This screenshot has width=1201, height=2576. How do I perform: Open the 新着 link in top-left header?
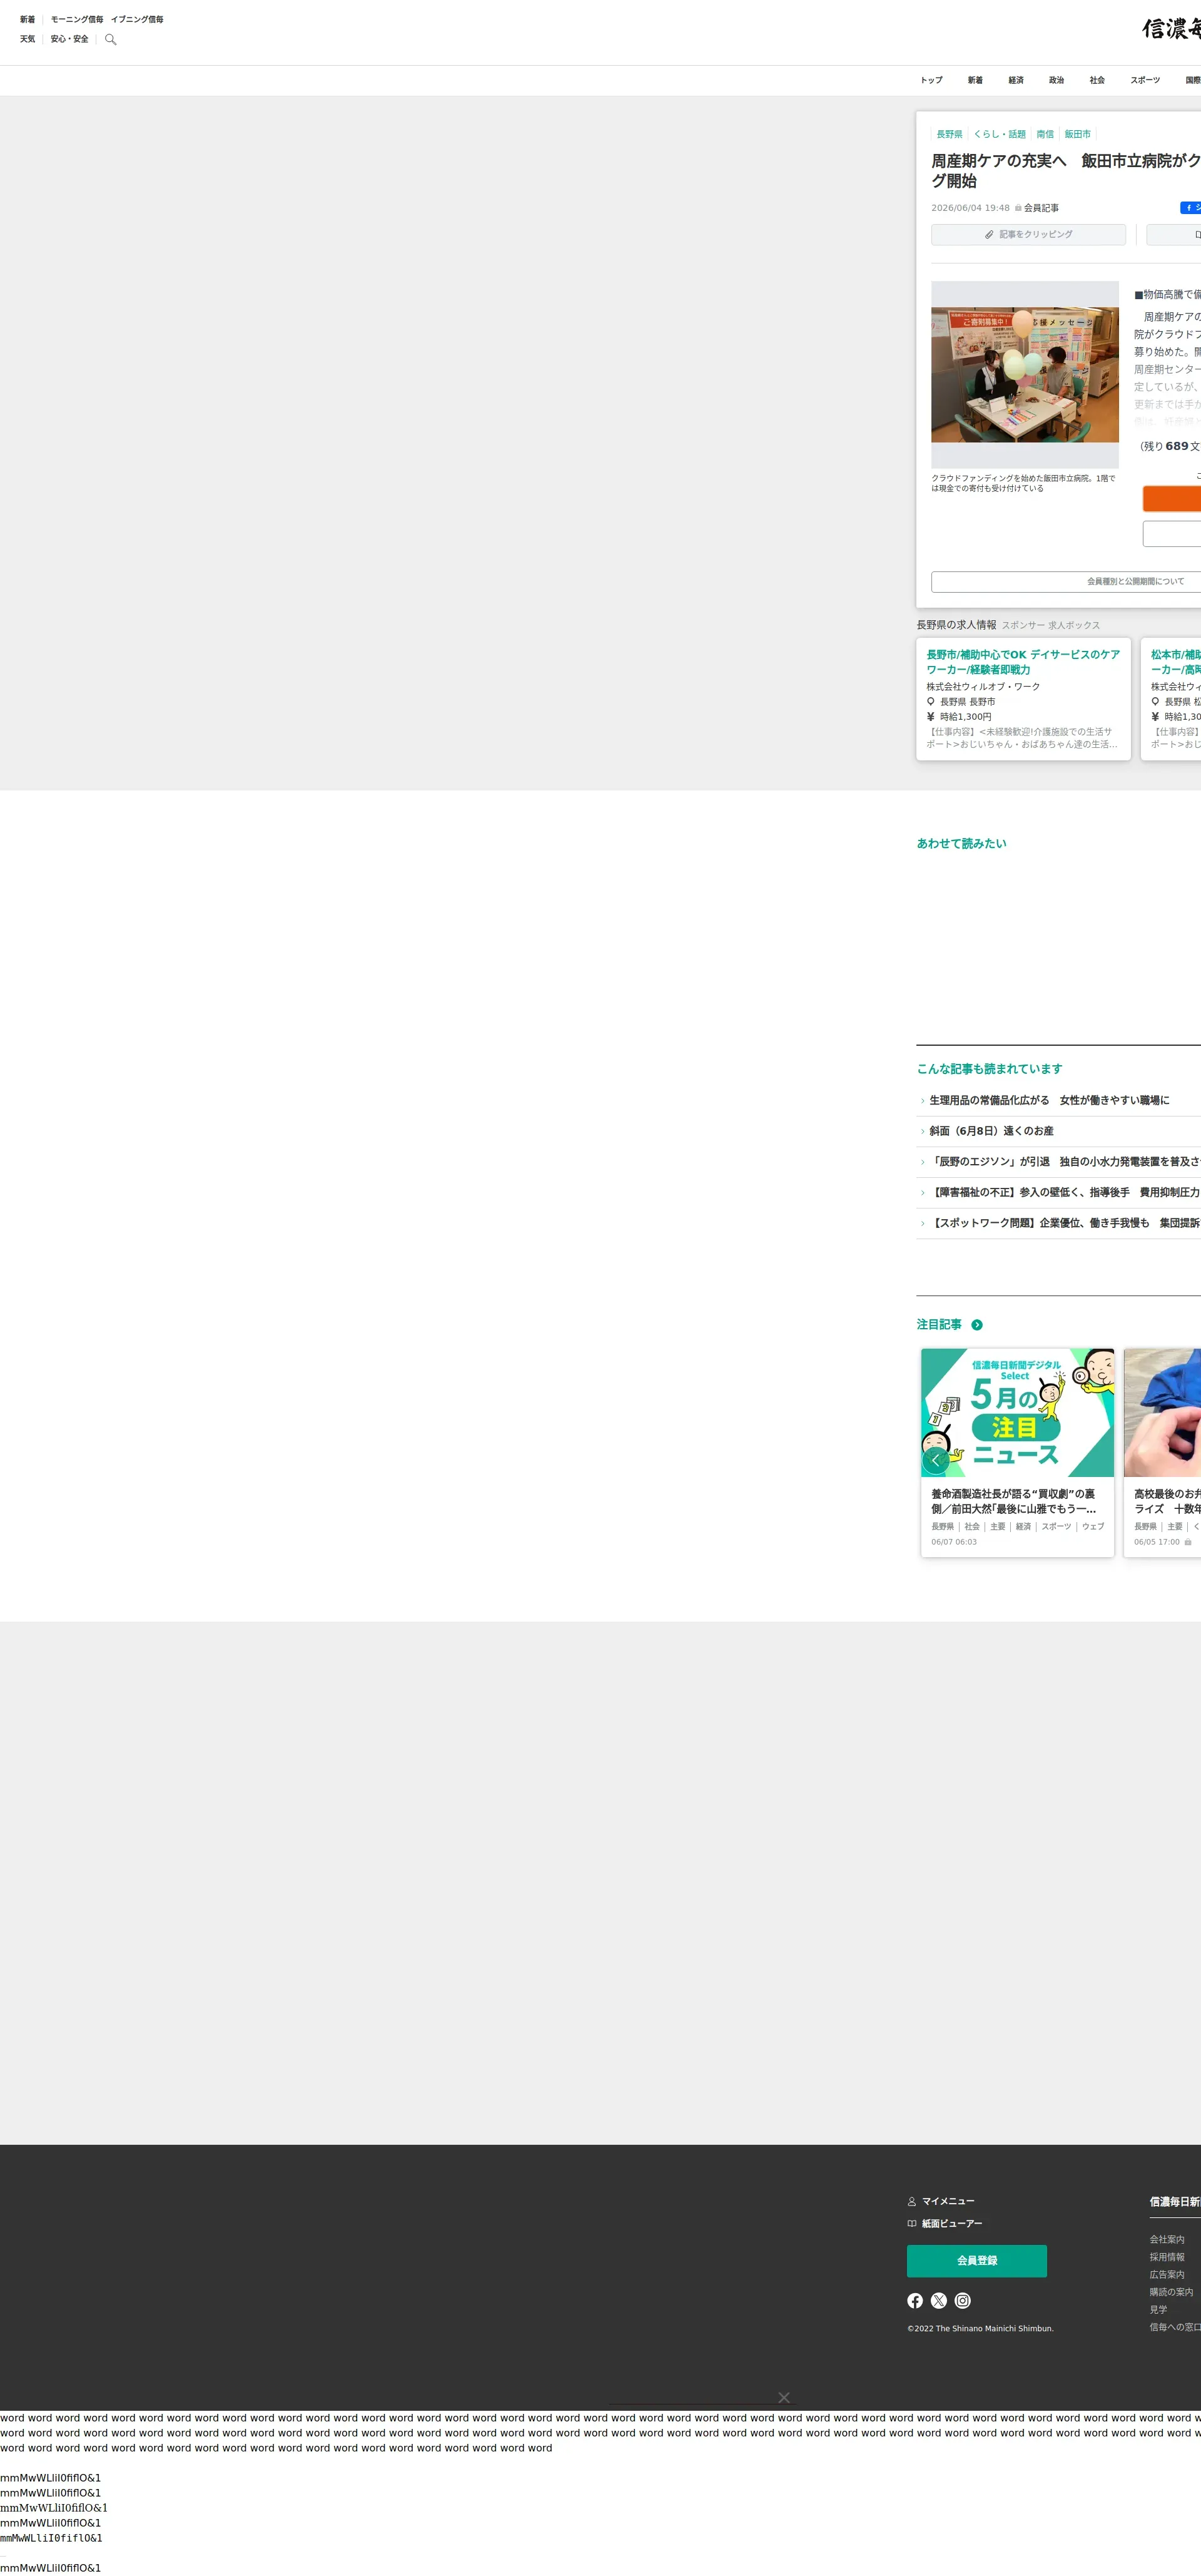(28, 20)
